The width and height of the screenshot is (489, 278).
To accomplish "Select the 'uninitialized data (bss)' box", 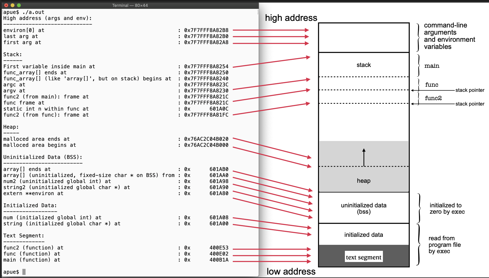I will pos(363,208).
